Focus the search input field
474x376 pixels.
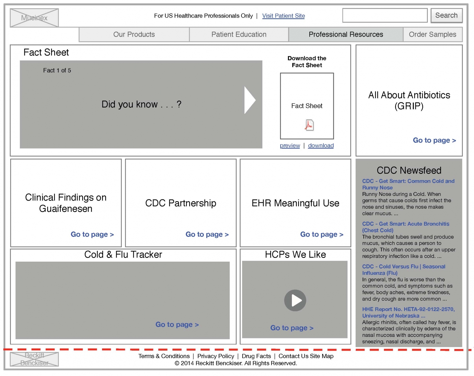(385, 15)
